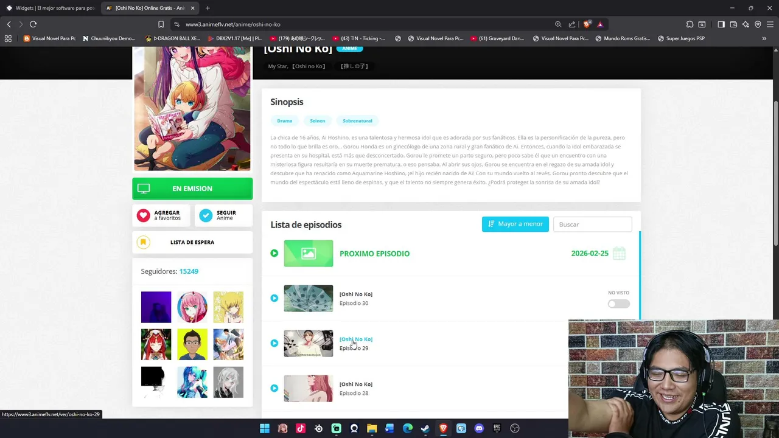Open Epic Games Launcher from taskbar

tap(497, 428)
